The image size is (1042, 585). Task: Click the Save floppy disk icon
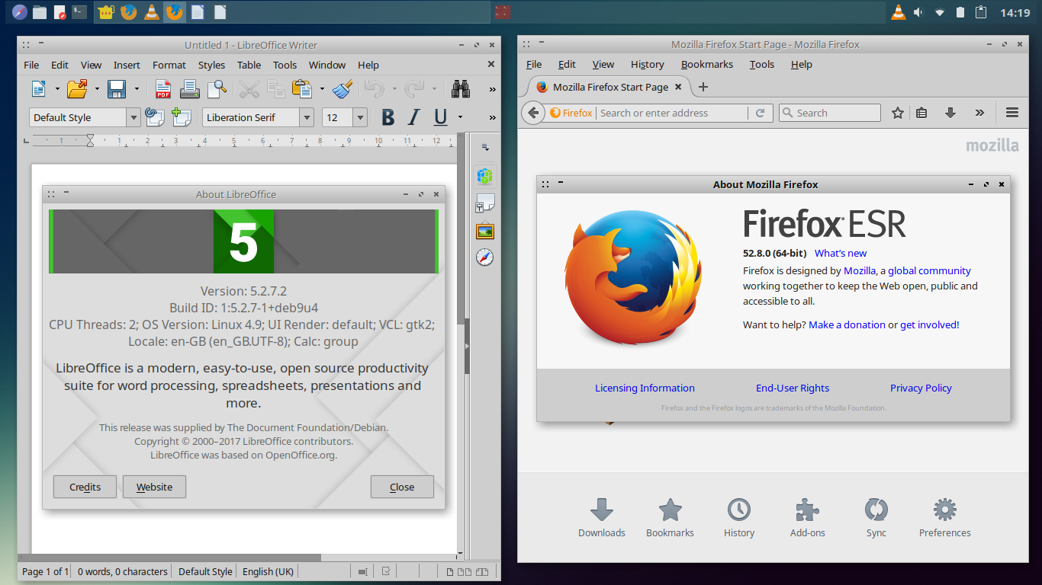point(117,89)
